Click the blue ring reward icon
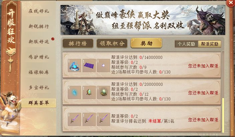235x137 pixels. tap(74, 66)
